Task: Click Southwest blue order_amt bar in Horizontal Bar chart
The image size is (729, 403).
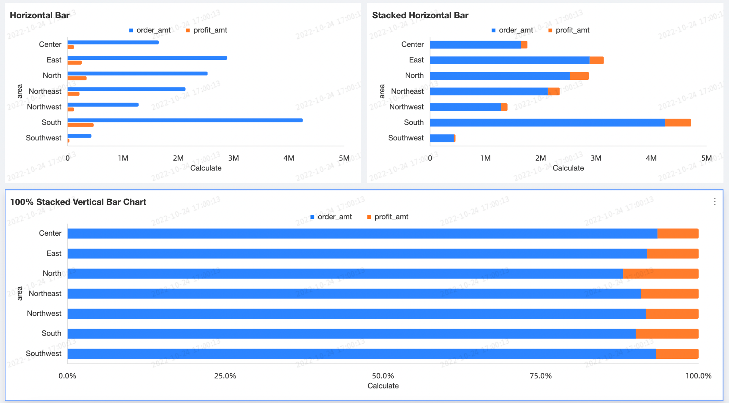Action: (80, 136)
